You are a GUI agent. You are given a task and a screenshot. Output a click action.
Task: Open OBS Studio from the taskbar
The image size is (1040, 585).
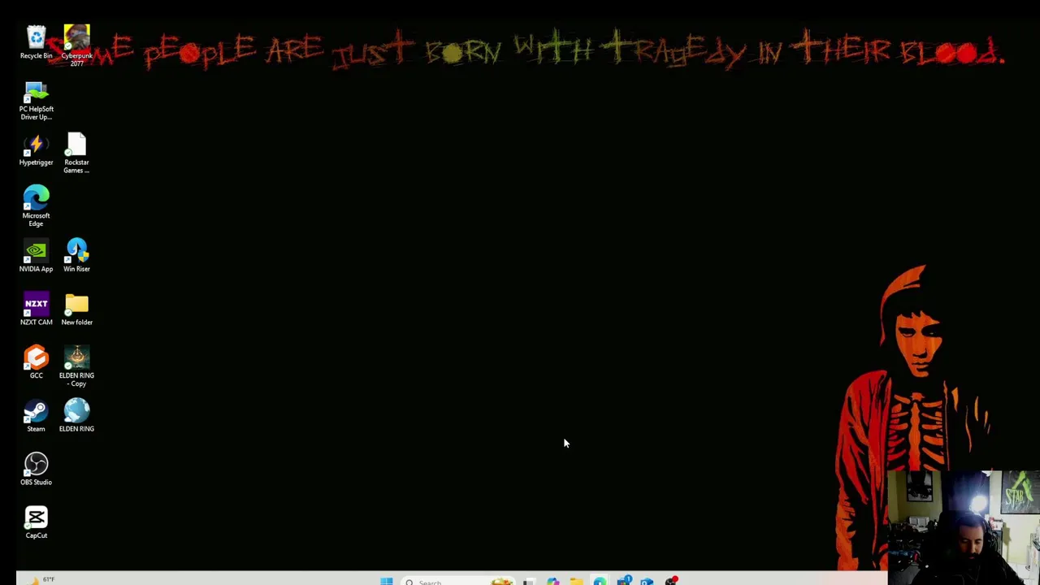[671, 581]
